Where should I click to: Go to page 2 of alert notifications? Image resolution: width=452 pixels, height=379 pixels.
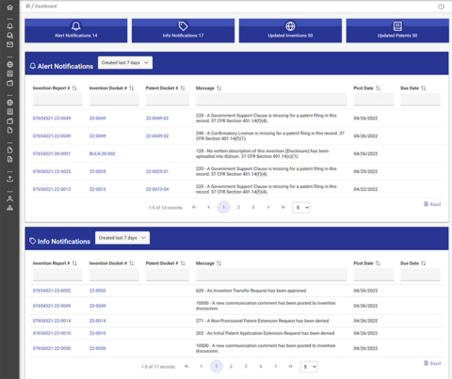point(238,207)
